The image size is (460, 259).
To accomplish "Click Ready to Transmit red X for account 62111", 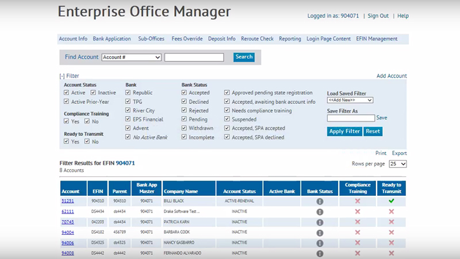I will pyautogui.click(x=391, y=212).
